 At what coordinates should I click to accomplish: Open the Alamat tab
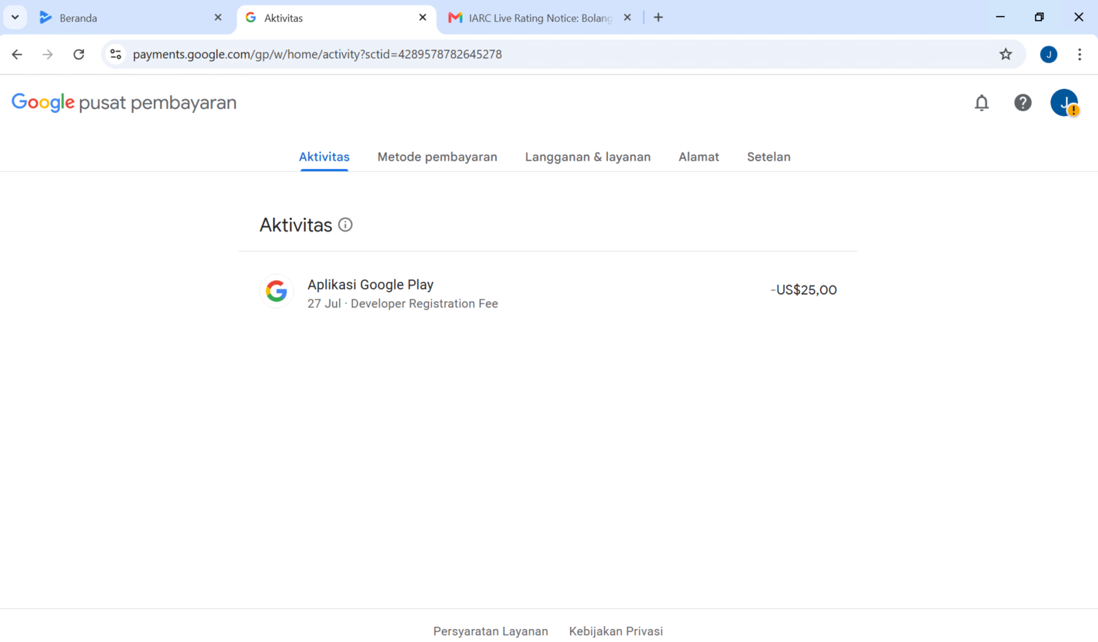point(698,157)
